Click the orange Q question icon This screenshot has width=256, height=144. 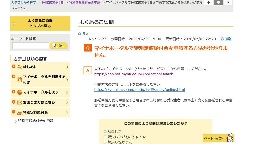point(88,48)
